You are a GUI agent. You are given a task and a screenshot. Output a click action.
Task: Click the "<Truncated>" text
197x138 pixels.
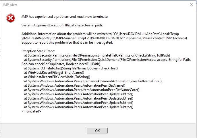[31, 111]
